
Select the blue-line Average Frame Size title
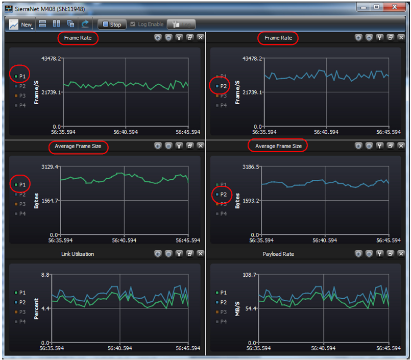278,146
